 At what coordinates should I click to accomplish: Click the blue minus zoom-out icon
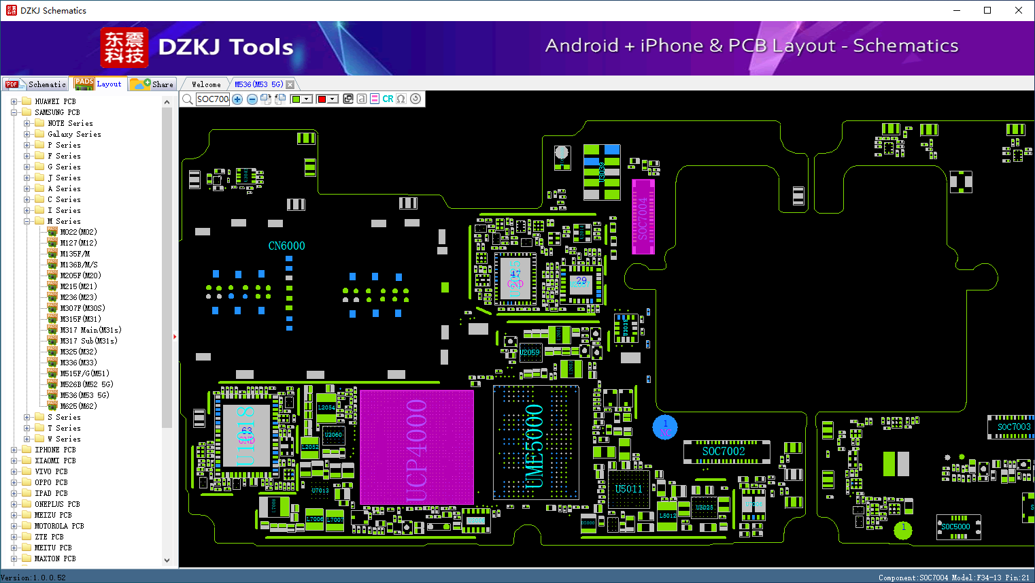point(252,99)
